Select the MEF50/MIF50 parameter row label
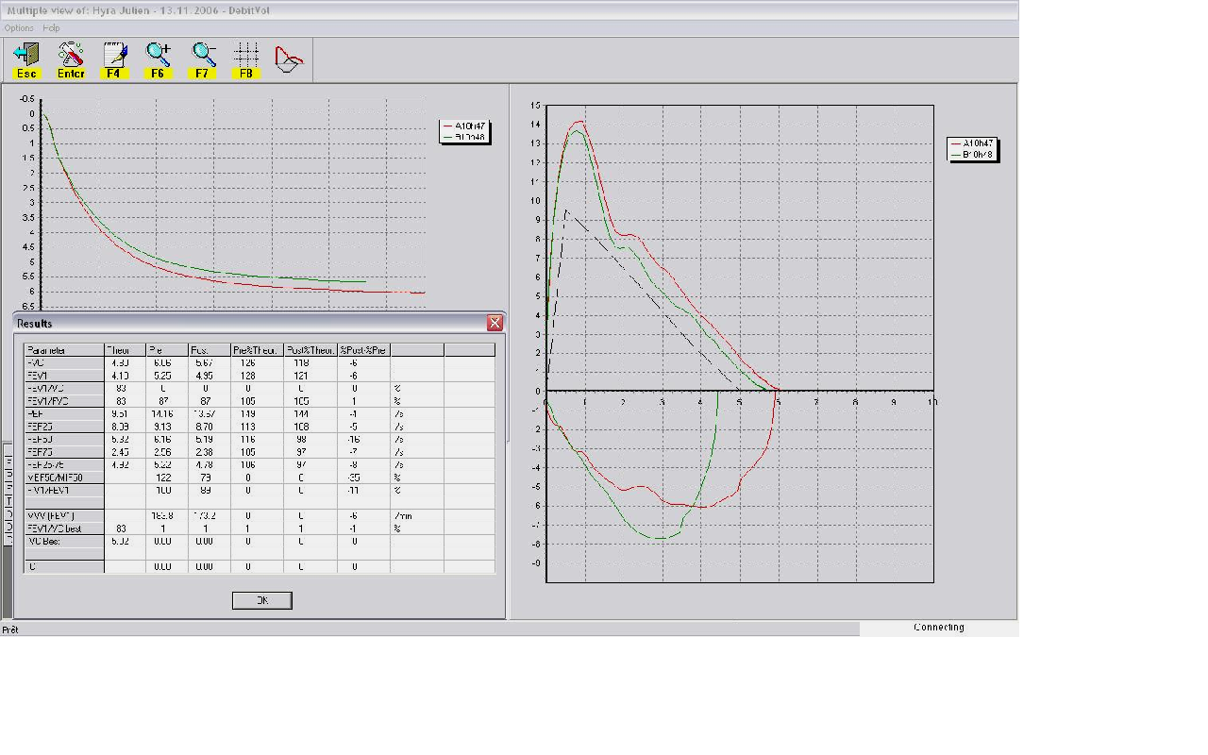The width and height of the screenshot is (1208, 755). [x=64, y=478]
